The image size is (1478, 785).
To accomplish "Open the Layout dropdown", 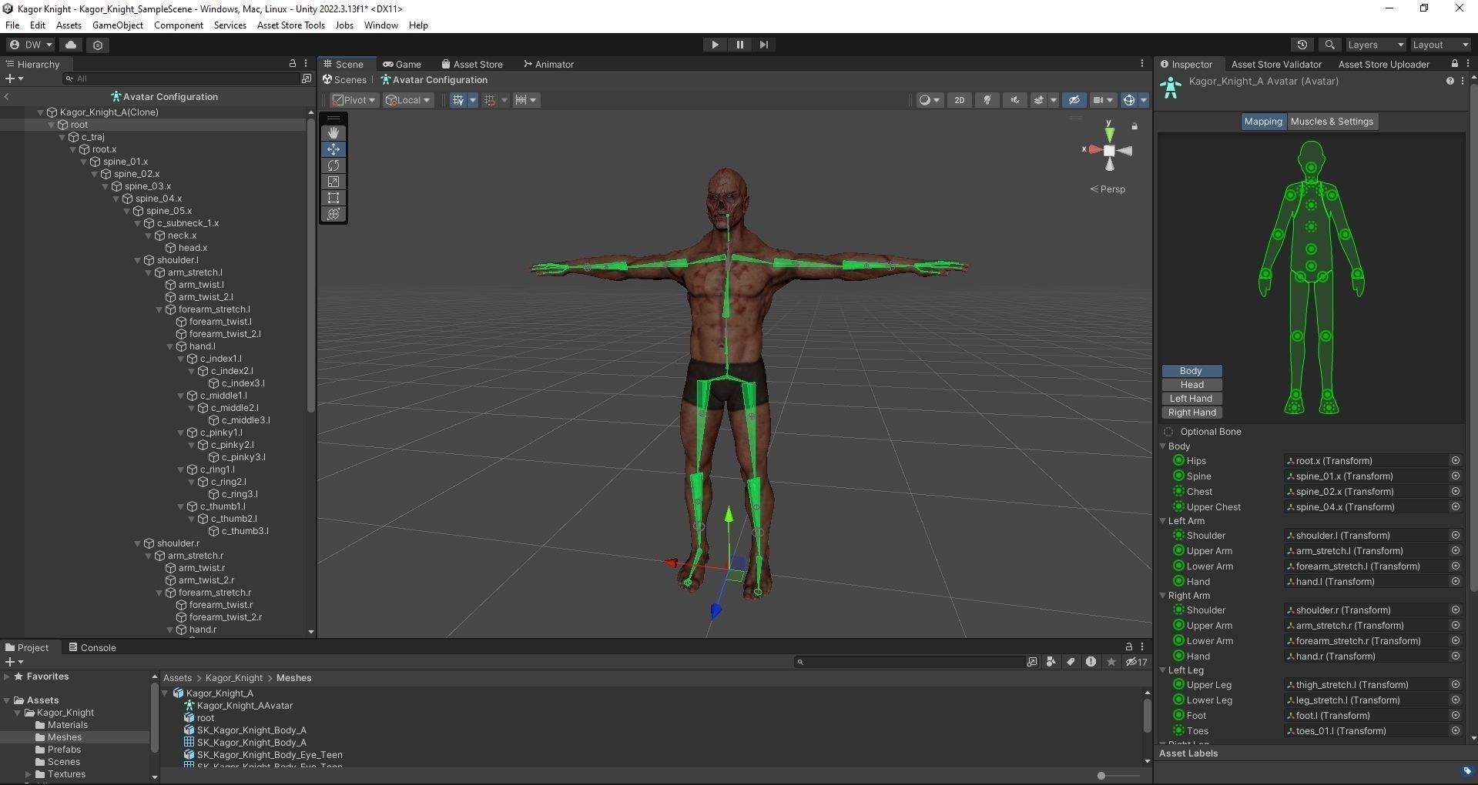I will (x=1440, y=45).
